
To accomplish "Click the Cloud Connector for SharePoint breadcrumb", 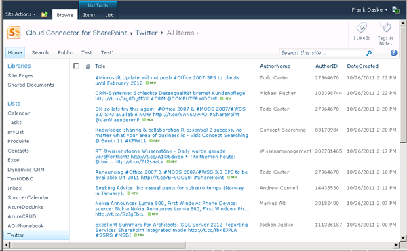I will pos(76,33).
